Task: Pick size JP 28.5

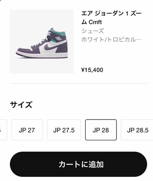Action: (137, 130)
